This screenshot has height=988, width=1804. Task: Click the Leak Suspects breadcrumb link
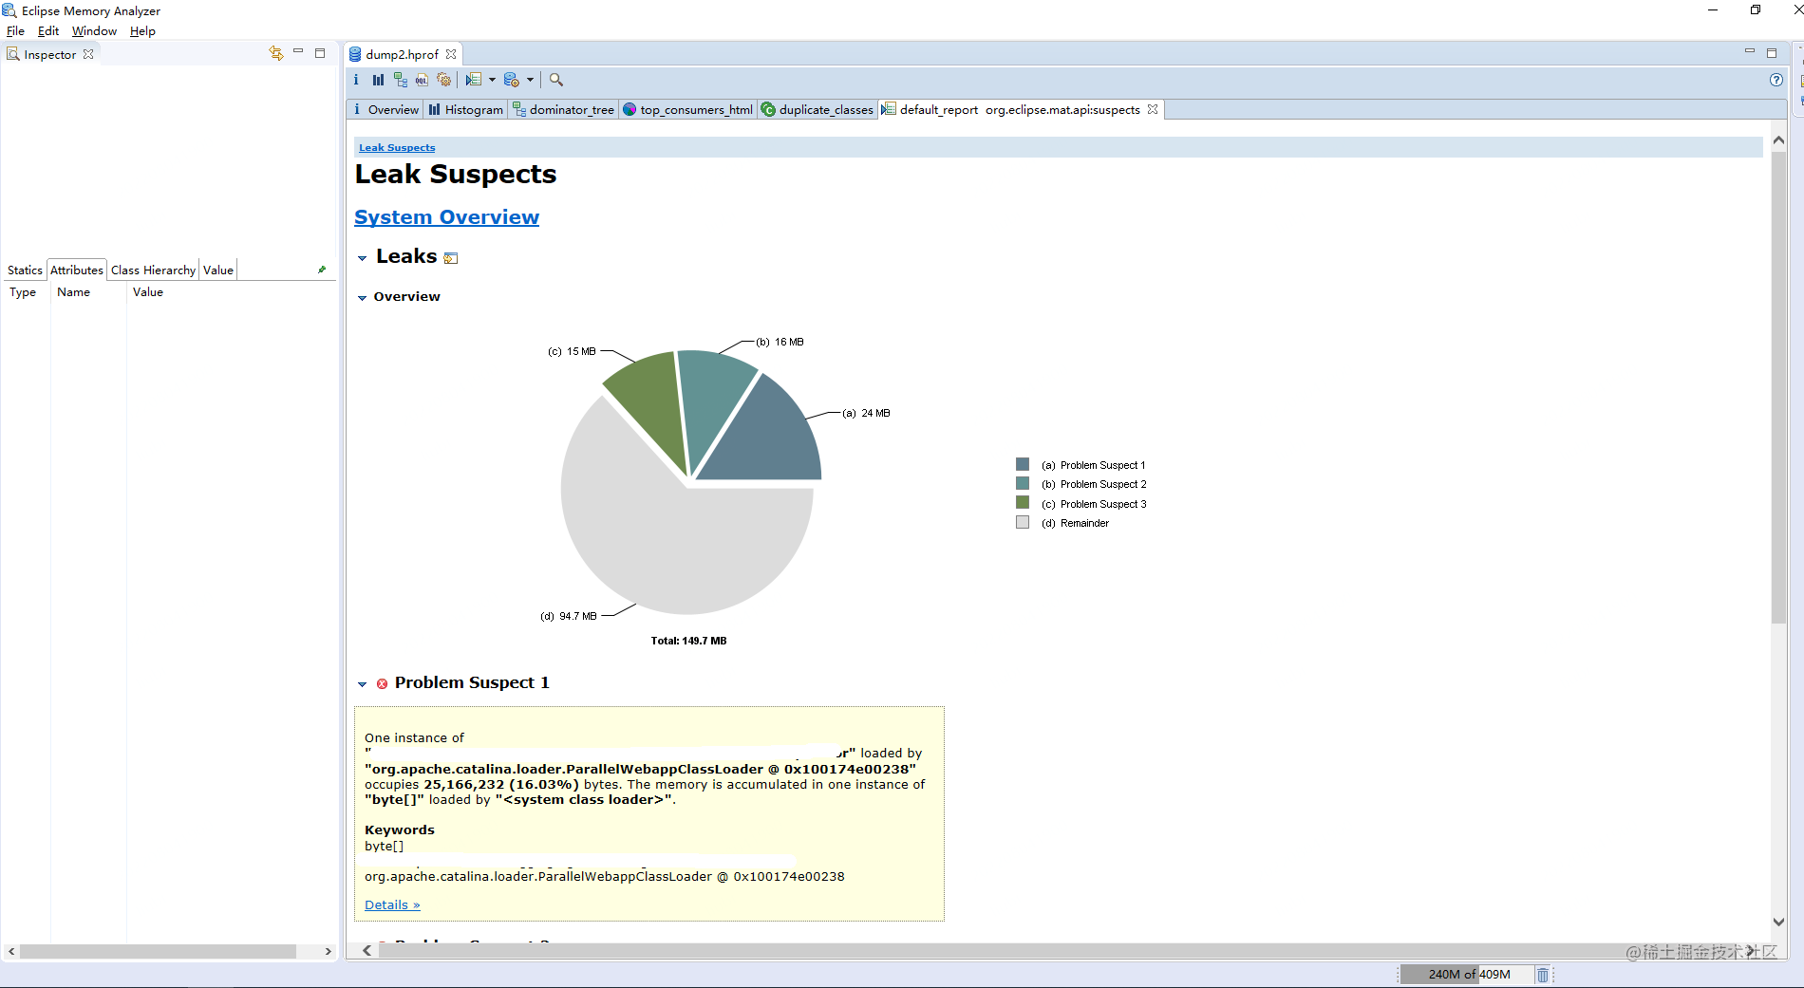tap(397, 147)
